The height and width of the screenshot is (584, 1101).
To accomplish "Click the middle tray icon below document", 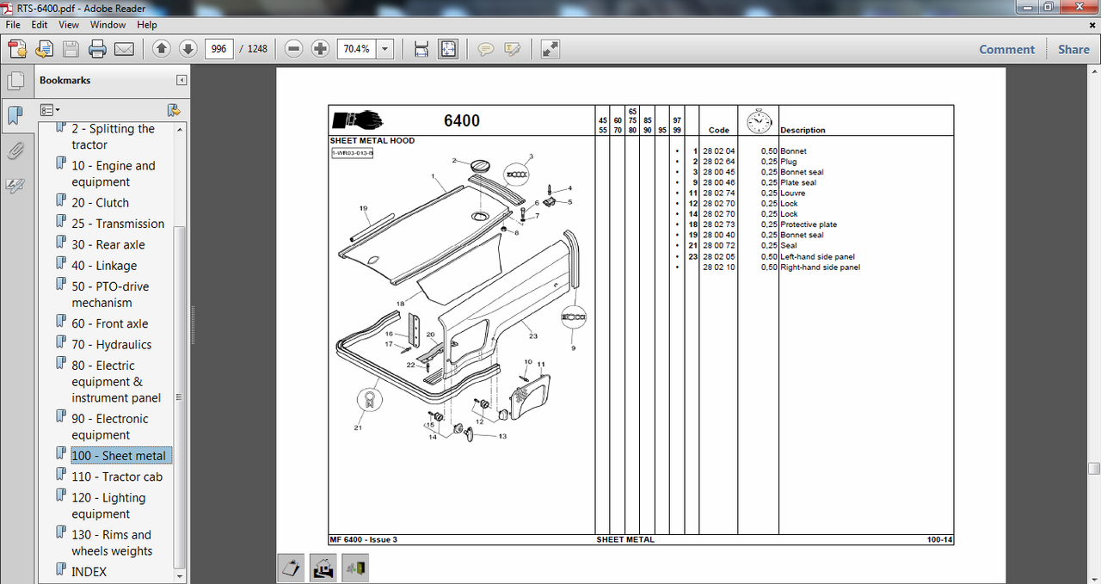I will point(323,568).
